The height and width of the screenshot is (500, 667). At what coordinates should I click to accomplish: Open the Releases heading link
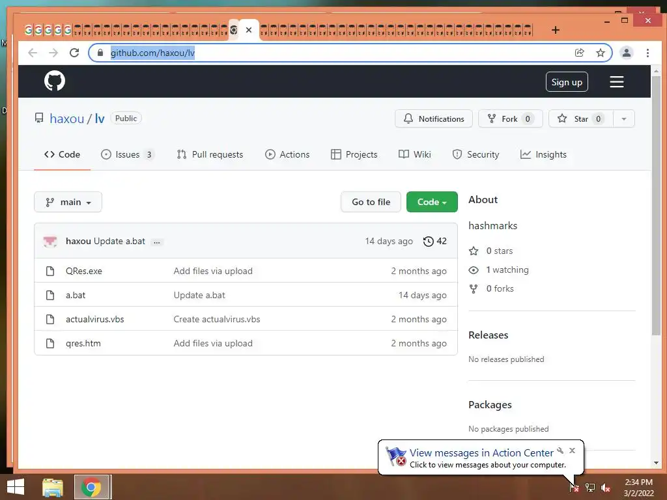pyautogui.click(x=489, y=335)
